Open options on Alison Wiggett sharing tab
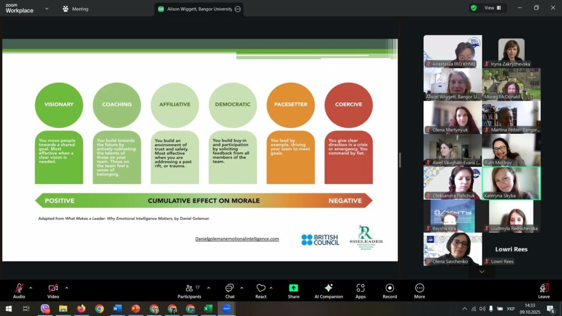 (x=237, y=9)
